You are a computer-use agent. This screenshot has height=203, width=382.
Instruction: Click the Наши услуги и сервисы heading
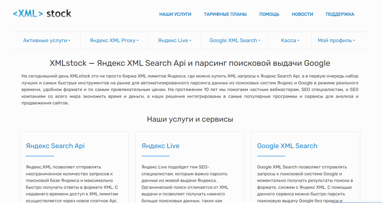(190, 119)
